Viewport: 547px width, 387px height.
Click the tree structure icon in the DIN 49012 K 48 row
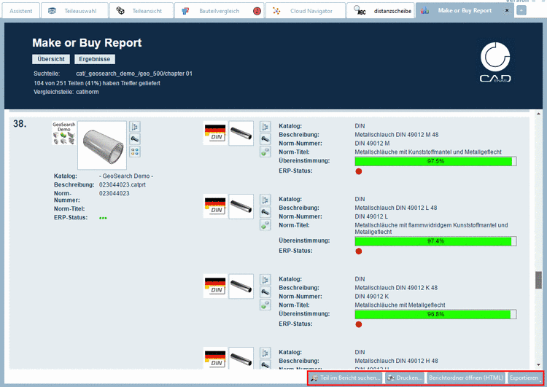pyautogui.click(x=265, y=280)
